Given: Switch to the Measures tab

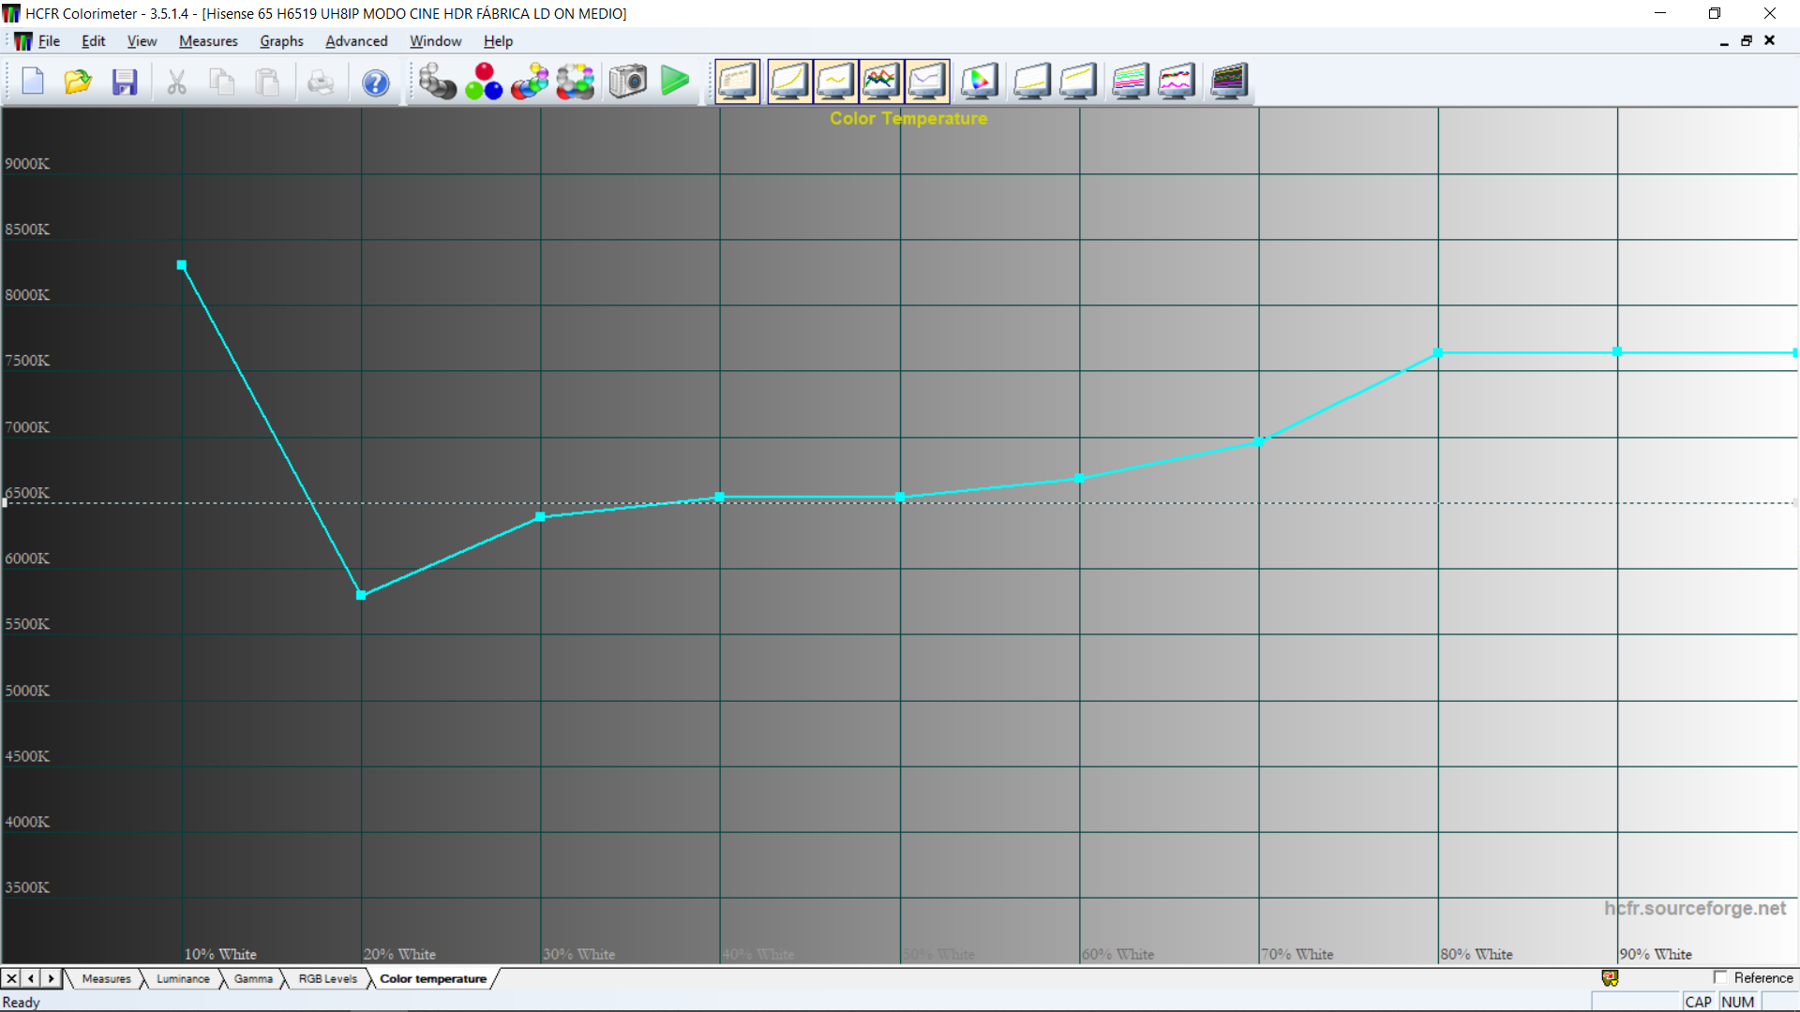Looking at the screenshot, I should click(106, 978).
